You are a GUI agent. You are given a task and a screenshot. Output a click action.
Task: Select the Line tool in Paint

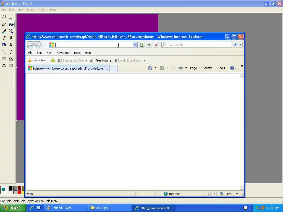click(x=4, y=52)
